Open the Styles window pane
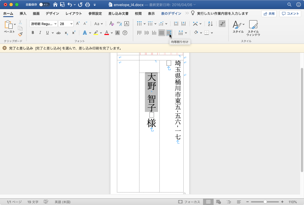This screenshot has height=205, width=304. [x=253, y=28]
